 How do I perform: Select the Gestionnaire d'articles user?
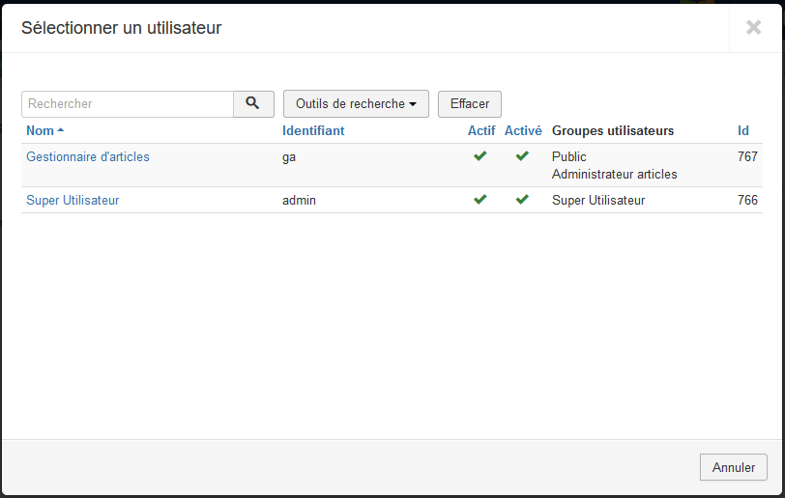click(88, 156)
